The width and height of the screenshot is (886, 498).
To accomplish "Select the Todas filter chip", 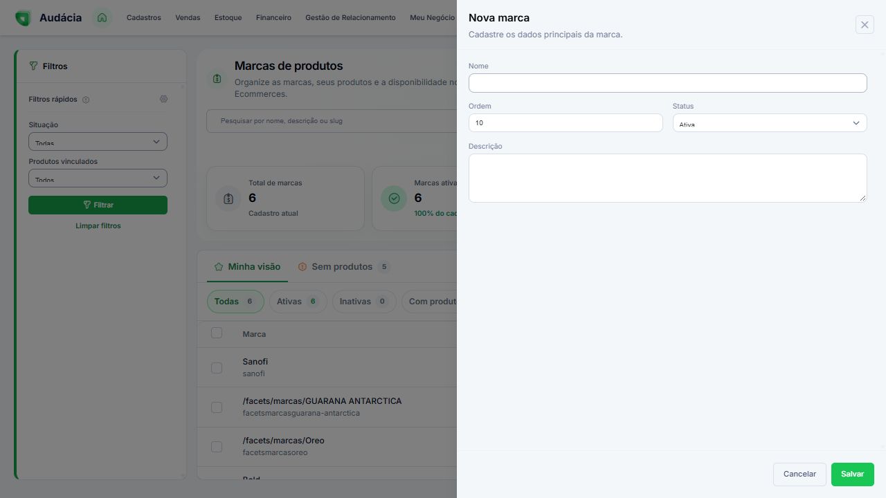I will pos(235,302).
